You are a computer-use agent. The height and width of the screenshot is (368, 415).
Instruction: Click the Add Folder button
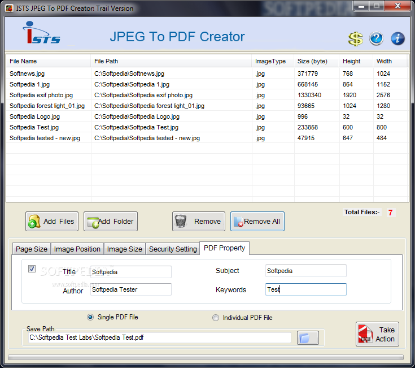[x=111, y=221]
